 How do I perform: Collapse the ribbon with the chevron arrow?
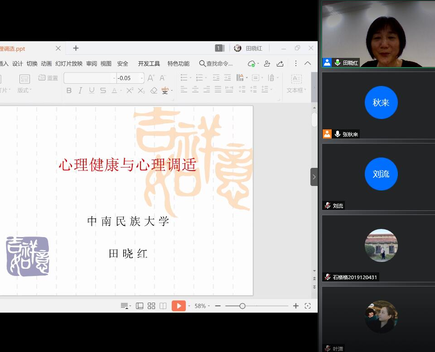[308, 63]
